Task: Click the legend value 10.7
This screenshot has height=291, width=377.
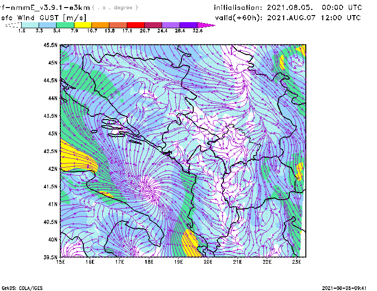Action: [x=92, y=31]
